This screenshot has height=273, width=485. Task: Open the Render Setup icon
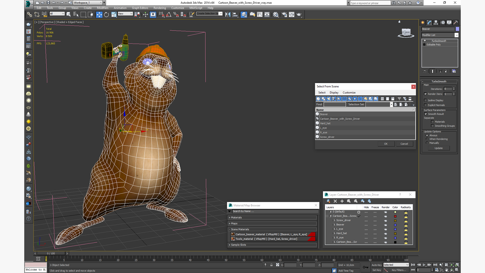pyautogui.click(x=284, y=15)
